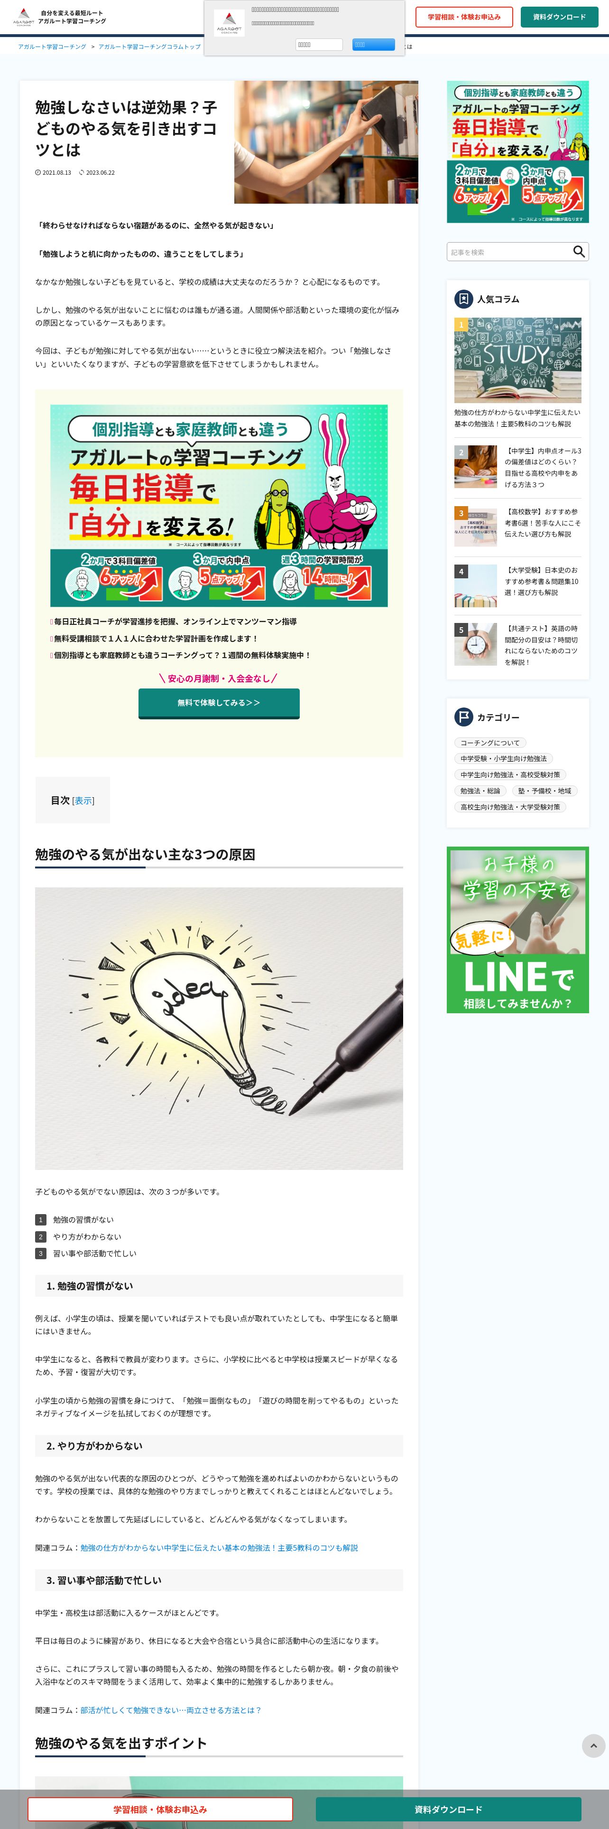Click the search magnifier icon in sidebar

pyautogui.click(x=579, y=251)
